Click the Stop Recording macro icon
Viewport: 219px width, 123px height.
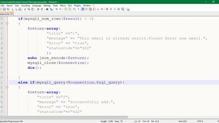coord(111,9)
